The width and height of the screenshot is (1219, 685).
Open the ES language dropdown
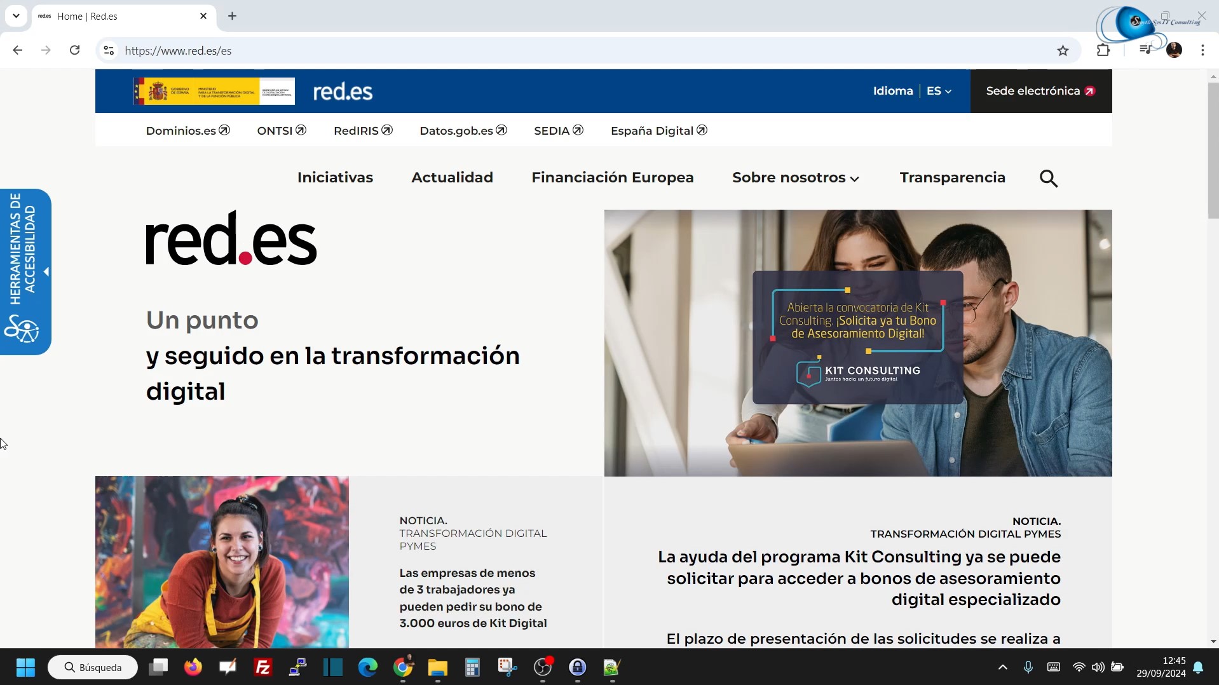point(939,91)
